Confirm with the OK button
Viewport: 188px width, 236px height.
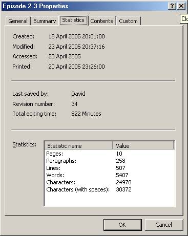point(122,225)
